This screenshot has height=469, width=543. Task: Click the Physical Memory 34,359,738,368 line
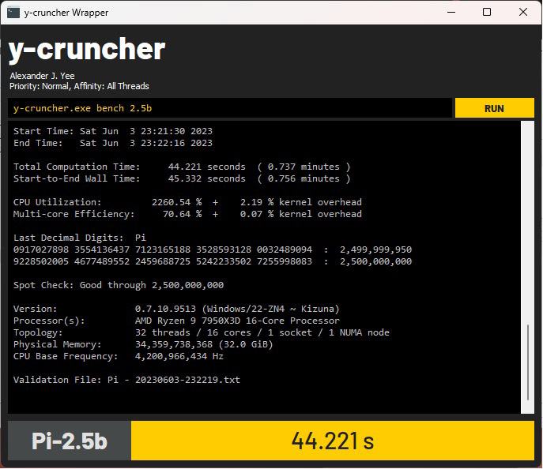(x=143, y=344)
